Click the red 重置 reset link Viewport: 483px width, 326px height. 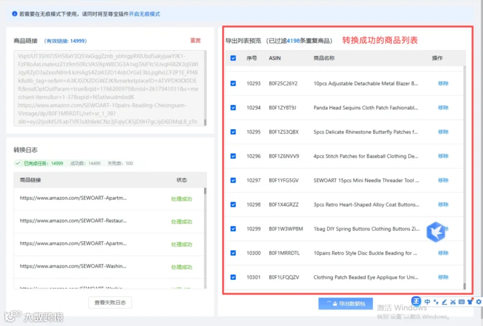(195, 41)
